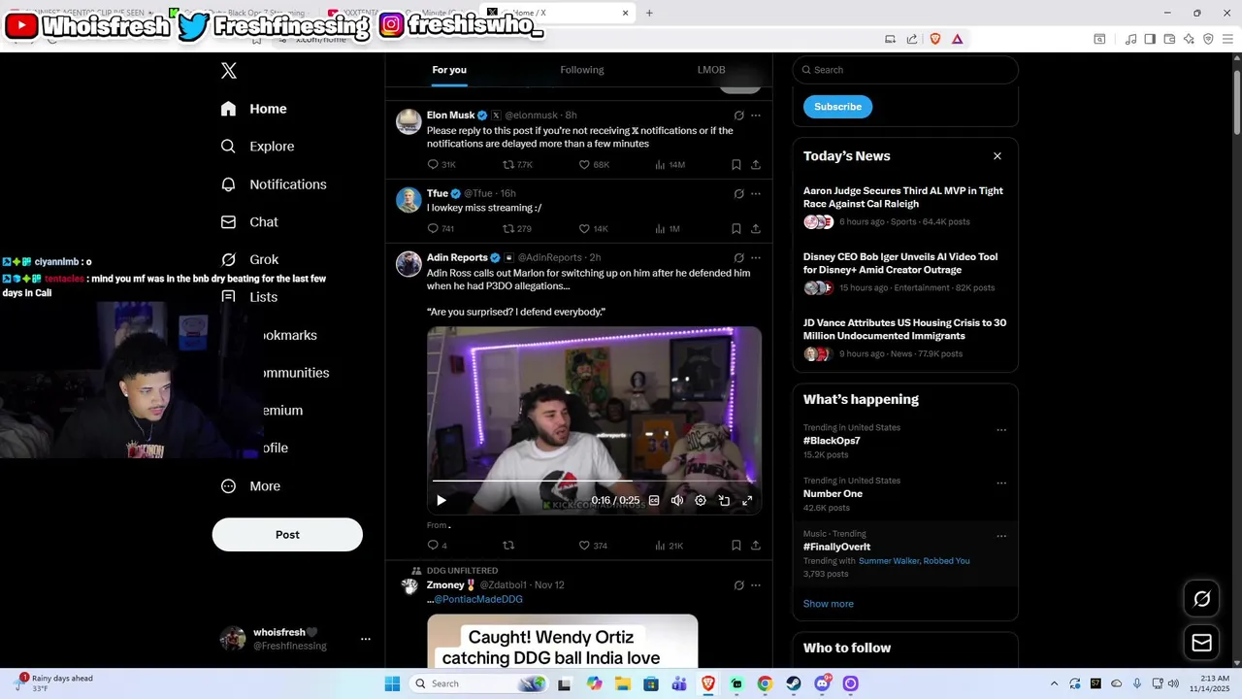Open Brave Wallet toolbar icon

pyautogui.click(x=1169, y=39)
